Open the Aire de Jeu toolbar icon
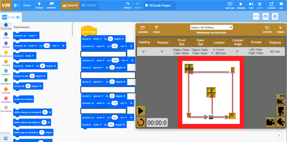Viewport: 287px width, 142px height. coord(230,5)
